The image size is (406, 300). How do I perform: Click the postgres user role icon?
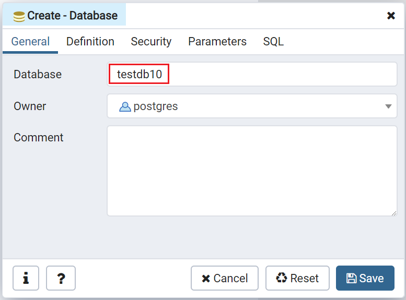pyautogui.click(x=125, y=106)
